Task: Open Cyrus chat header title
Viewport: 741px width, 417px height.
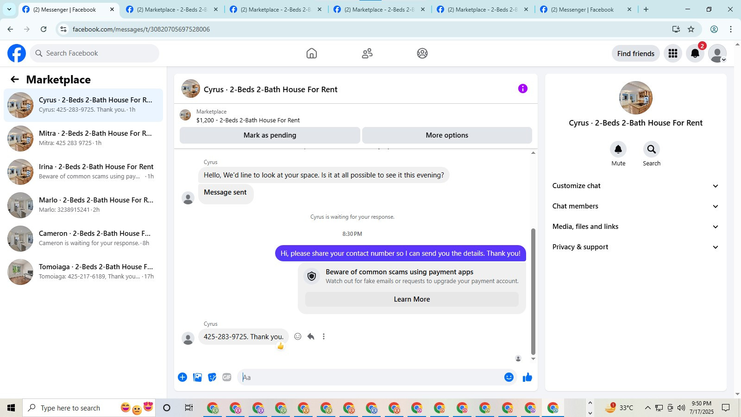Action: tap(270, 89)
